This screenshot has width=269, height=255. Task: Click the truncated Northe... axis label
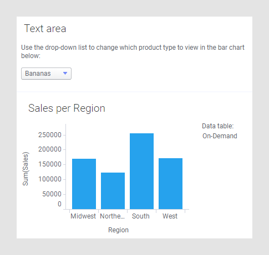coord(112,216)
